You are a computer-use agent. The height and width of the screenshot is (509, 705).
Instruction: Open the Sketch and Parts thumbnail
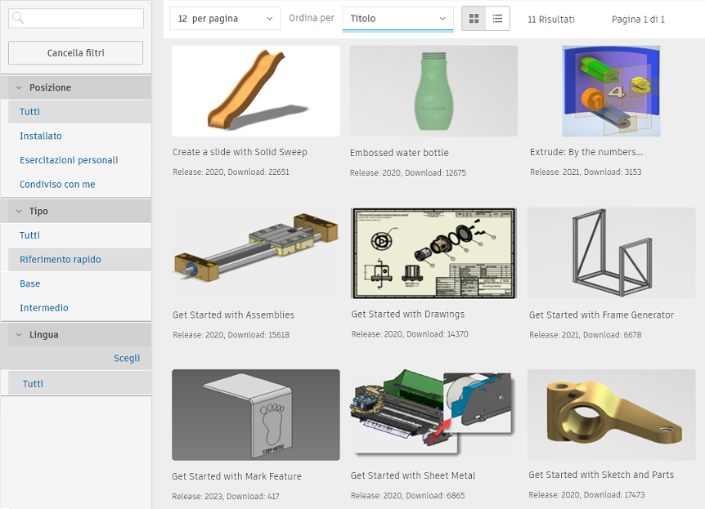612,415
